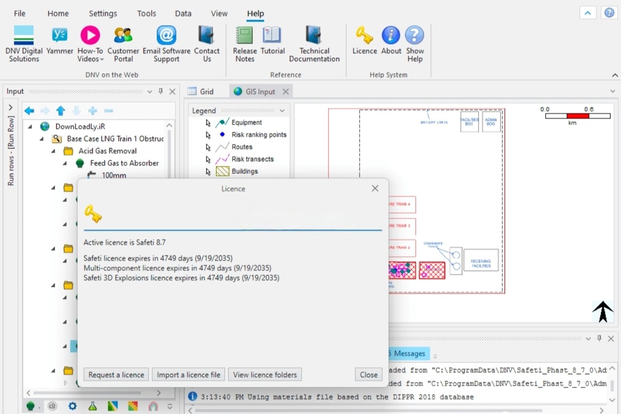Viewport: 621px width, 414px height.
Task: Pin the messages panel with pushpin
Action: tap(599, 339)
